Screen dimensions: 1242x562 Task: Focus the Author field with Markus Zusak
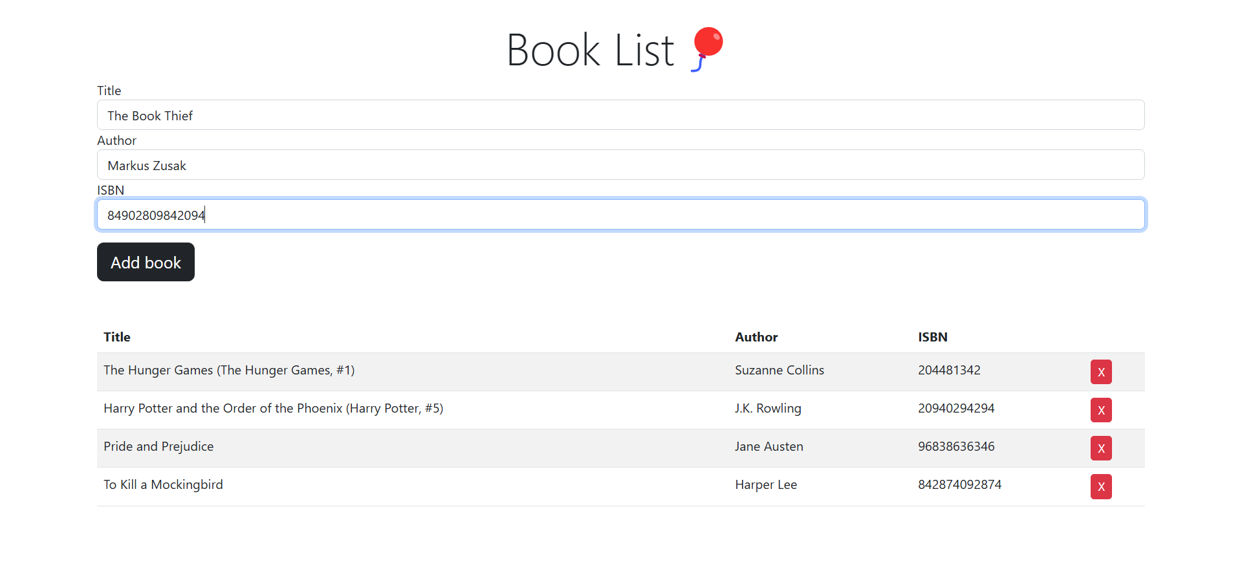tap(621, 165)
